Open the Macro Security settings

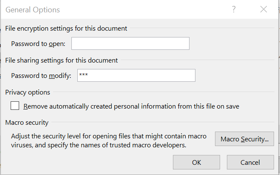coord(244,139)
